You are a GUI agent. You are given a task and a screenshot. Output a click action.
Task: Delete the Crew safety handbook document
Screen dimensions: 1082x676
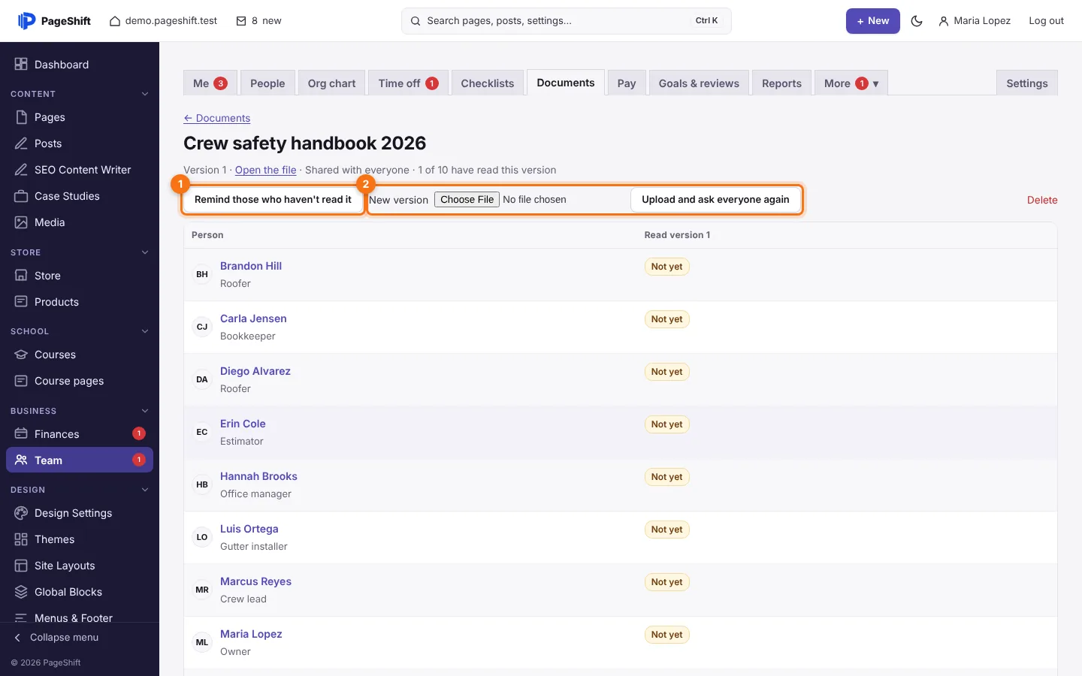coord(1042,200)
